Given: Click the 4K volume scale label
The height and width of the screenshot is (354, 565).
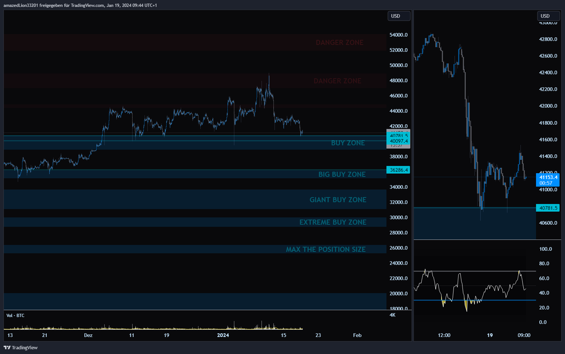Looking at the screenshot, I should tap(393, 315).
